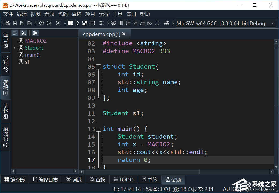
Task: Close the cppdemo.cpp editor tab
Action: 124,34
